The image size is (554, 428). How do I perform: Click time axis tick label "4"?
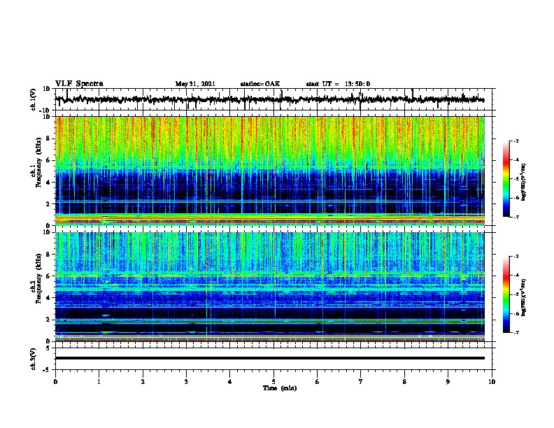tap(230, 382)
